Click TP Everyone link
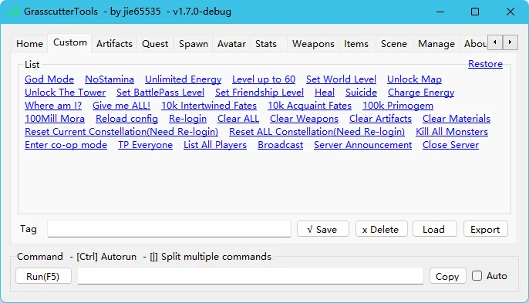The image size is (529, 303). [x=146, y=145]
